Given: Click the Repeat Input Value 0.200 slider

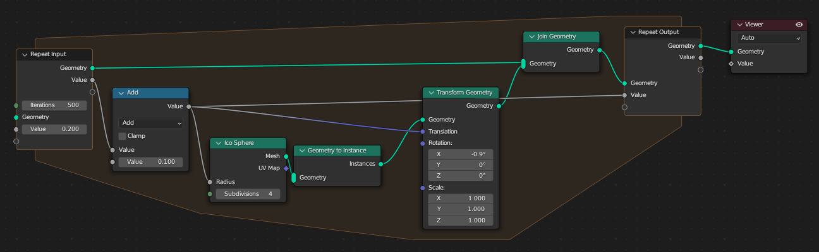Looking at the screenshot, I should (x=54, y=129).
